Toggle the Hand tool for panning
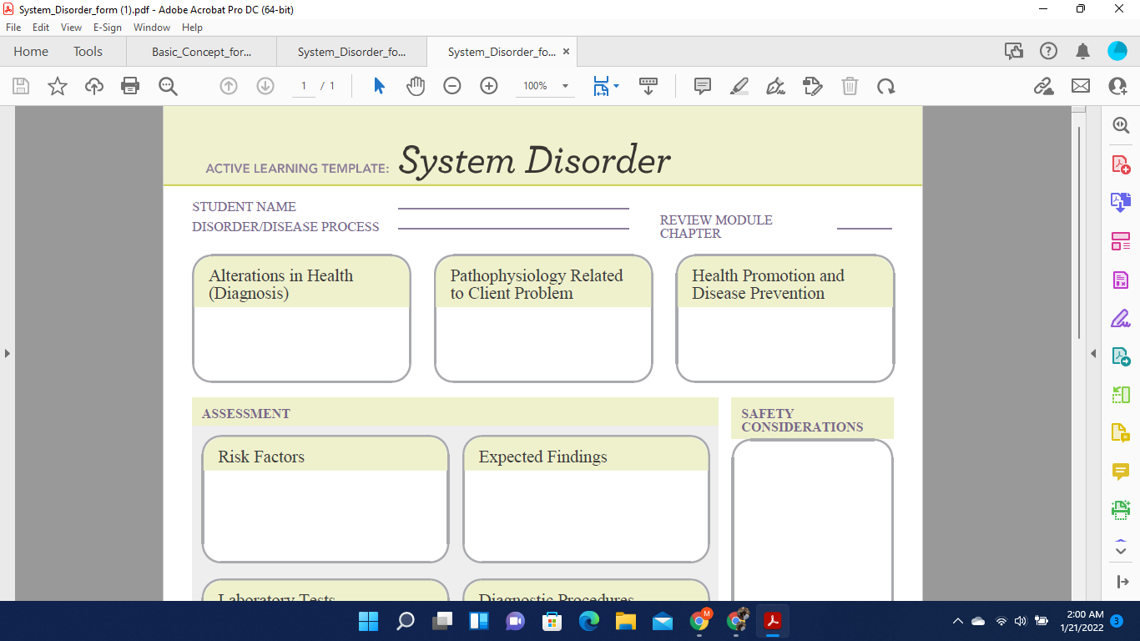The width and height of the screenshot is (1140, 641). coord(415,85)
